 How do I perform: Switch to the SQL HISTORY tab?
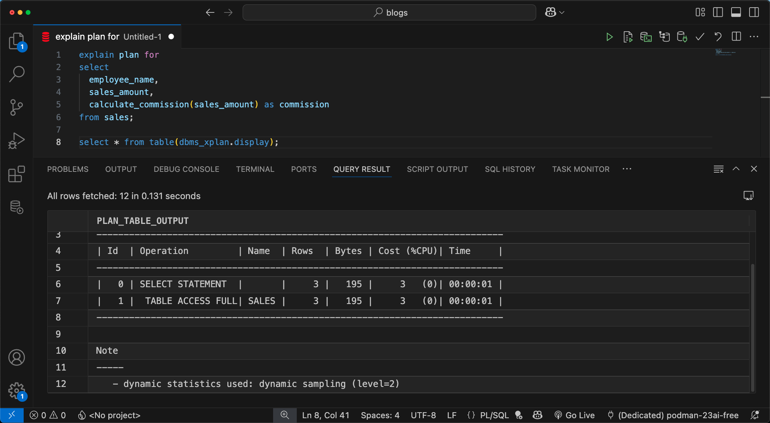point(510,169)
